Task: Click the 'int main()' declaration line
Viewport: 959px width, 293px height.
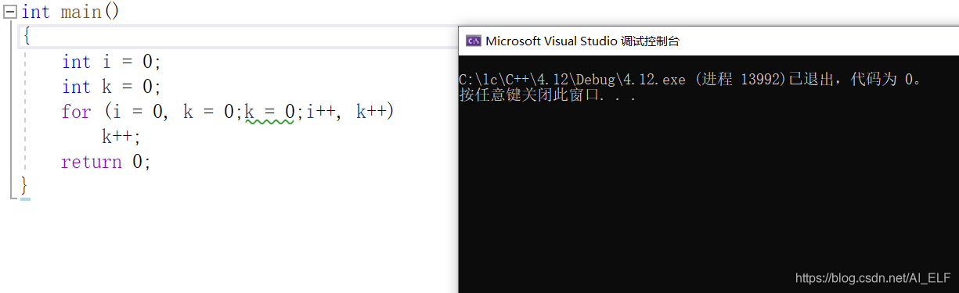Action: (x=70, y=12)
